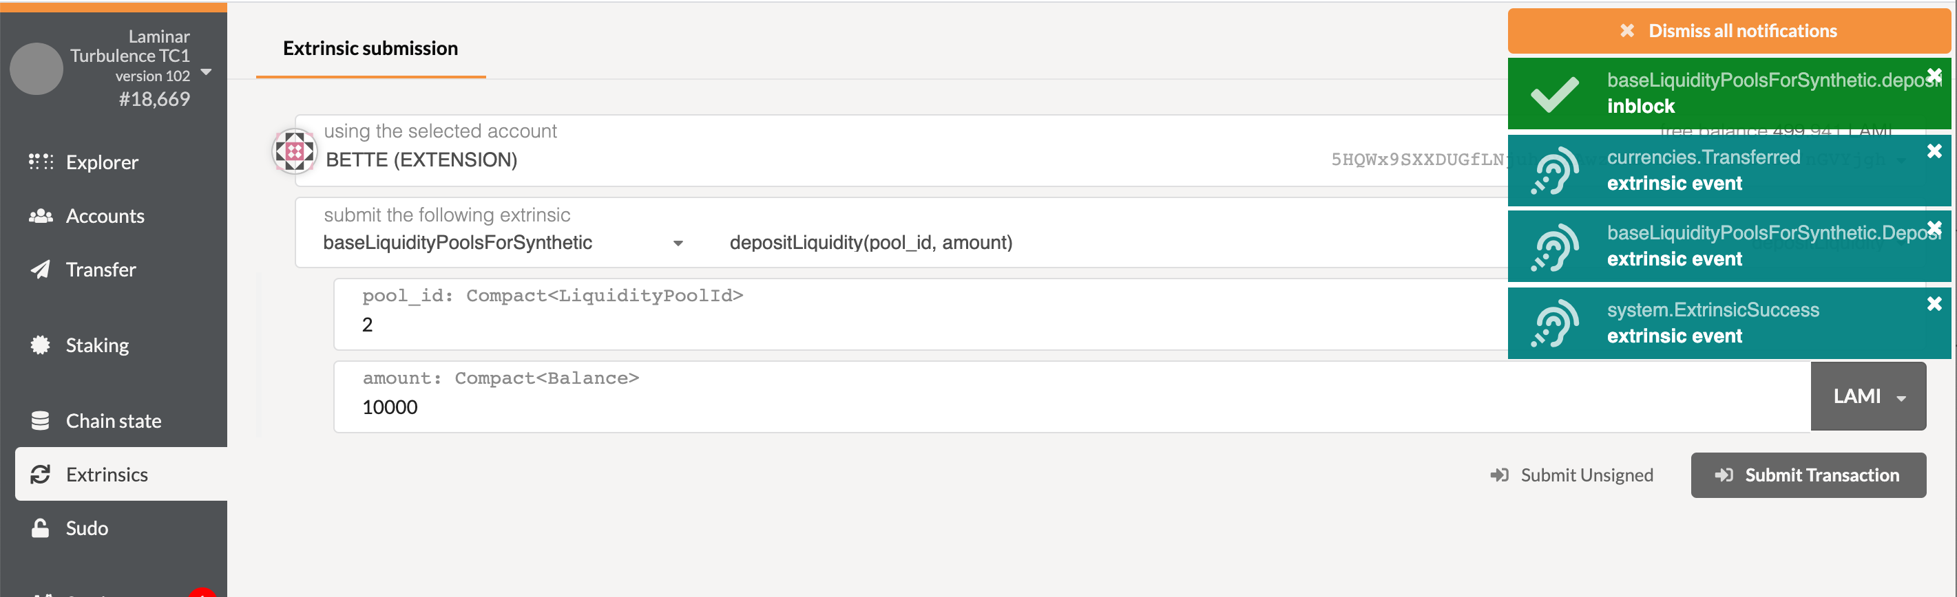The width and height of the screenshot is (1957, 597).
Task: Click the Chain state database icon
Action: [x=40, y=420]
